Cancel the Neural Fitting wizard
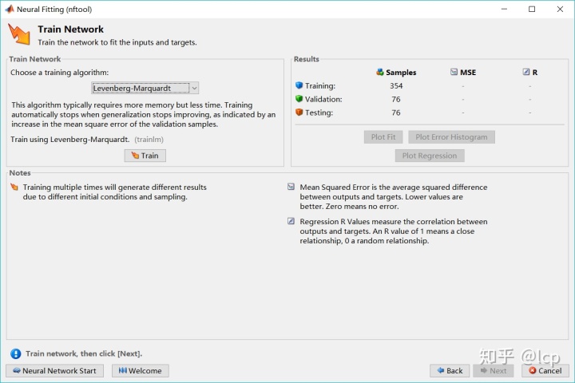The width and height of the screenshot is (575, 383). [x=545, y=370]
